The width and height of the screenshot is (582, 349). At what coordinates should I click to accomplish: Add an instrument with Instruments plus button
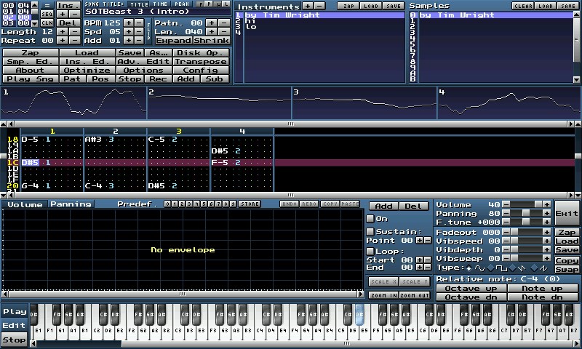coord(308,6)
